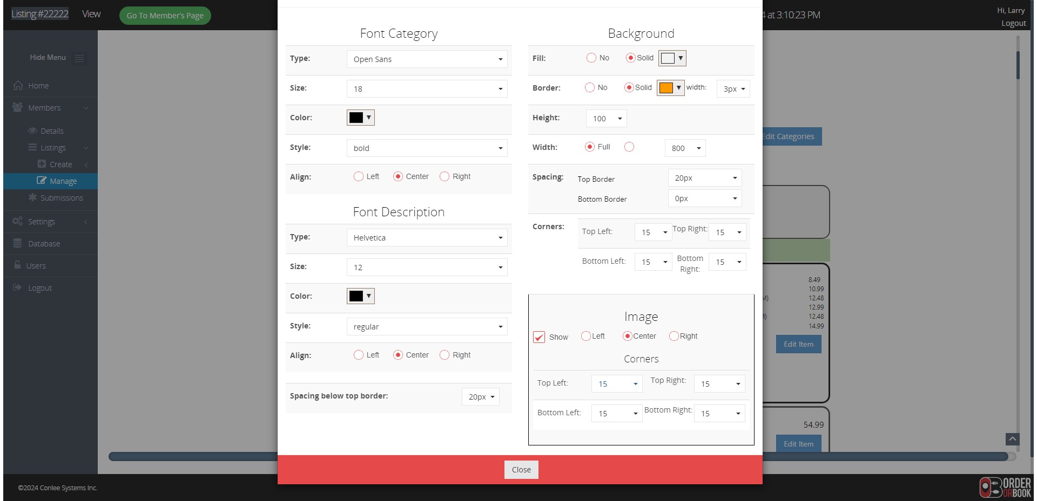Viewport: 1037px width, 501px height.
Task: Click the Order or Book logo
Action: tap(1005, 487)
